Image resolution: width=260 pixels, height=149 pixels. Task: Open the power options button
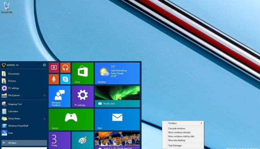(x=44, y=65)
